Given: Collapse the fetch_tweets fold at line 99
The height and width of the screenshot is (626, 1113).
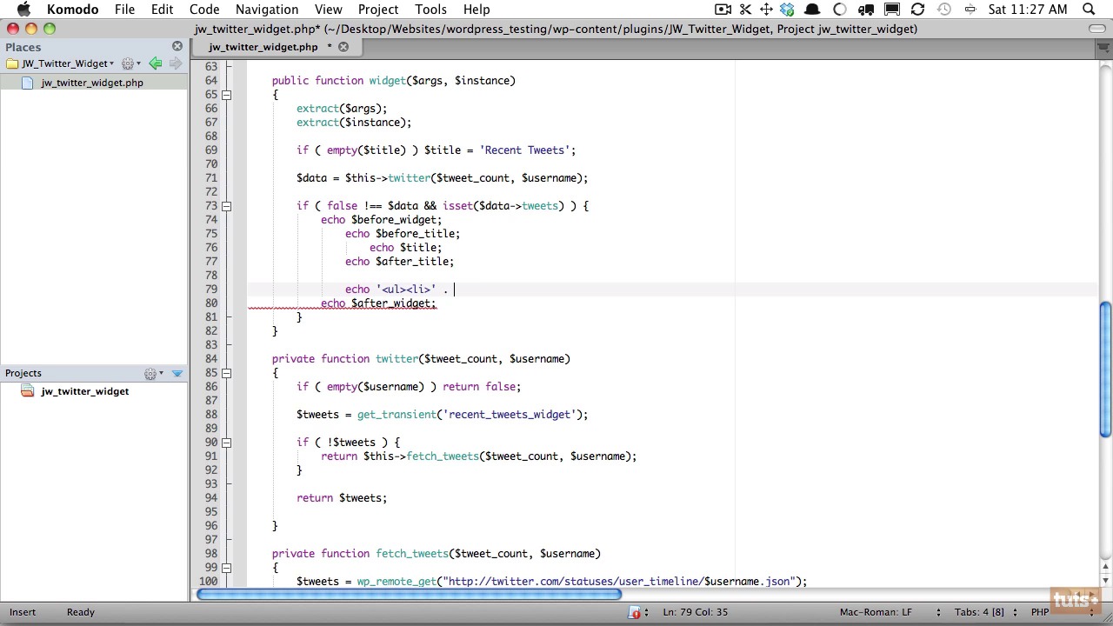Looking at the screenshot, I should [226, 568].
